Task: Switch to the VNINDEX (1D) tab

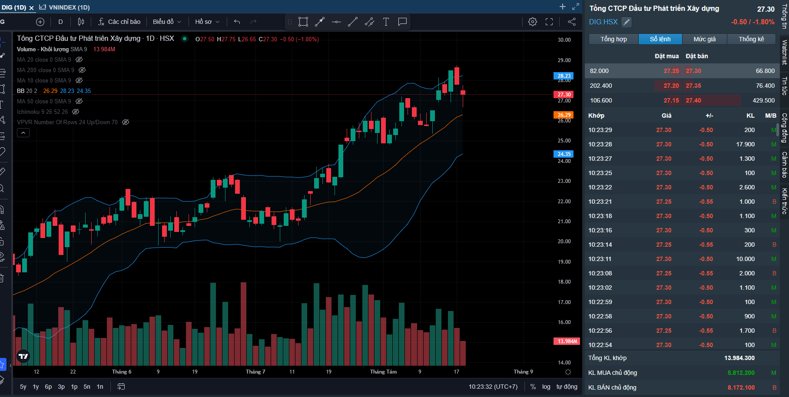Action: coord(69,7)
